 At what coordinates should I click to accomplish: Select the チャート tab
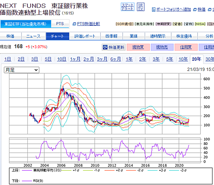[57, 36]
